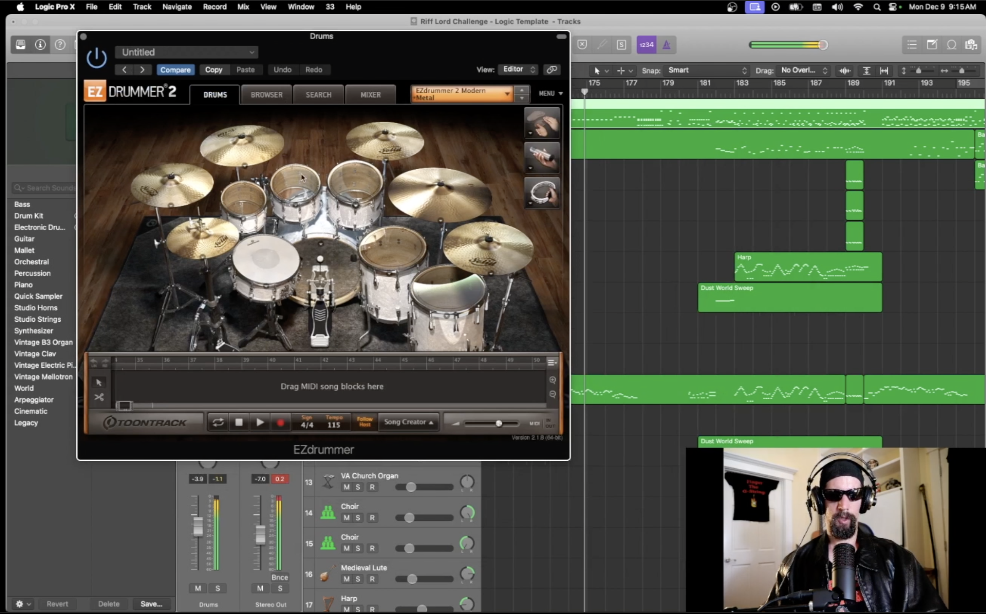Select the tambourine percussion thumbnail

point(542,193)
